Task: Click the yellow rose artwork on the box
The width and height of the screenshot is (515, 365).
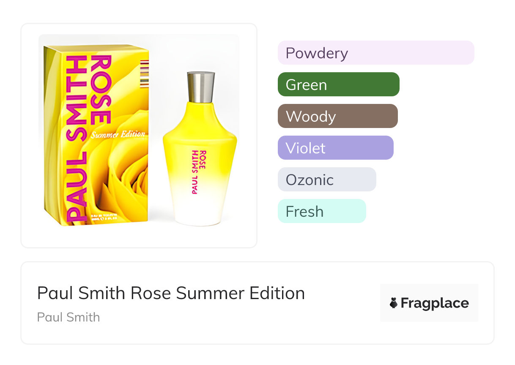Action: point(127,177)
